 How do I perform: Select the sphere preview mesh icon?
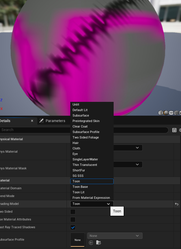pos(166,113)
